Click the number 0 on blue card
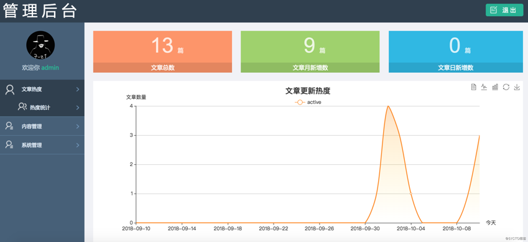The width and height of the screenshot is (528, 242). pyautogui.click(x=455, y=45)
